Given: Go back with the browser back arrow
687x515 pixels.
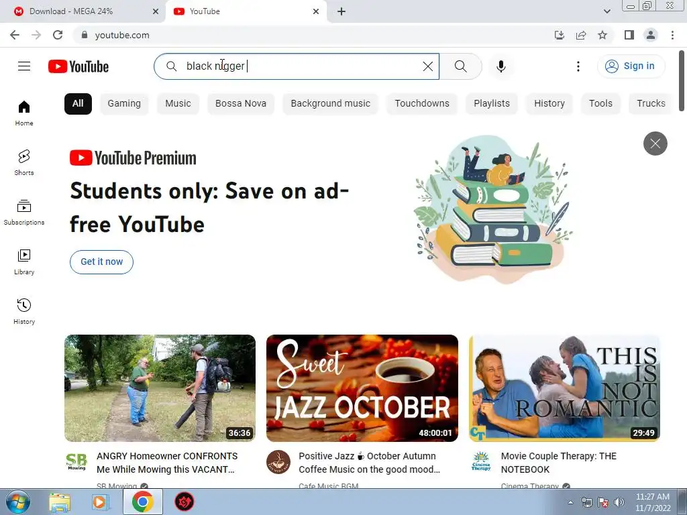Looking at the screenshot, I should coord(15,35).
